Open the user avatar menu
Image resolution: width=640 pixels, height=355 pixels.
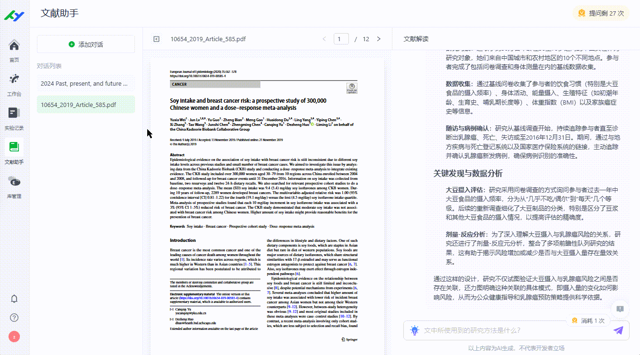(x=14, y=337)
